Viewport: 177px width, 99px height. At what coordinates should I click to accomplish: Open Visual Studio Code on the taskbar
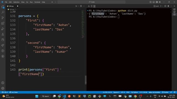[x=64, y=96]
